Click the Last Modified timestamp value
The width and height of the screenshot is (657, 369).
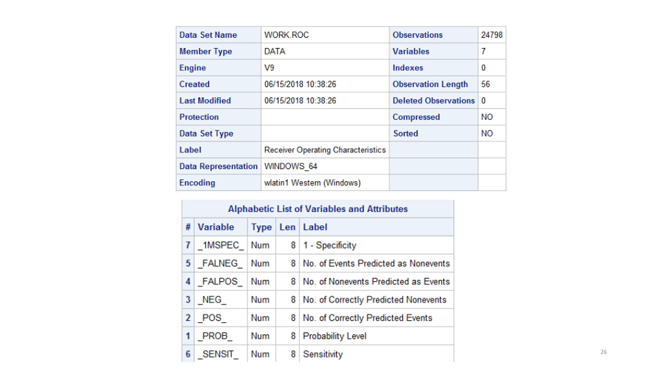tap(300, 100)
